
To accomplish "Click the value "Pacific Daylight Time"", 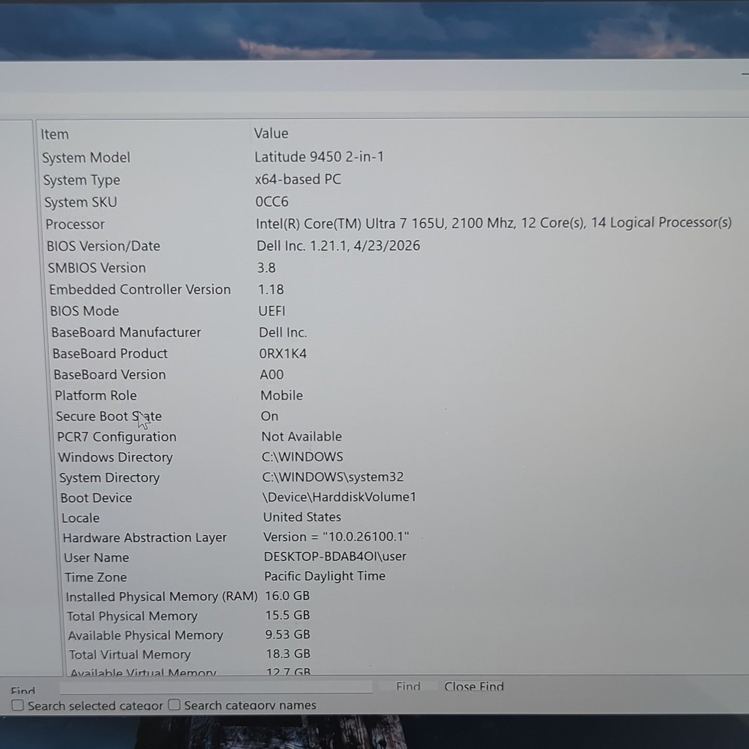I will pos(325,576).
